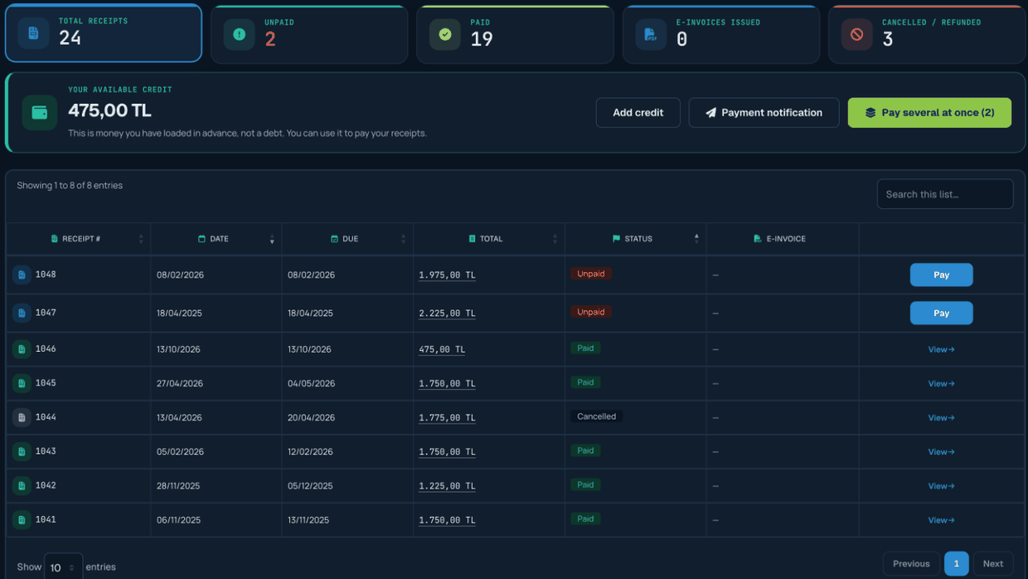Image resolution: width=1028 pixels, height=579 pixels.
Task: Click the Unpaid badge on receipt 1048
Action: 591,274
